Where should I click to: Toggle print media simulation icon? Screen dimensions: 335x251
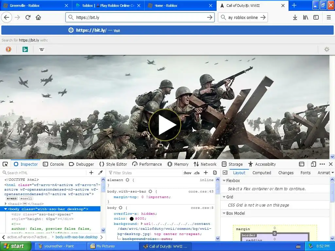tap(215, 173)
